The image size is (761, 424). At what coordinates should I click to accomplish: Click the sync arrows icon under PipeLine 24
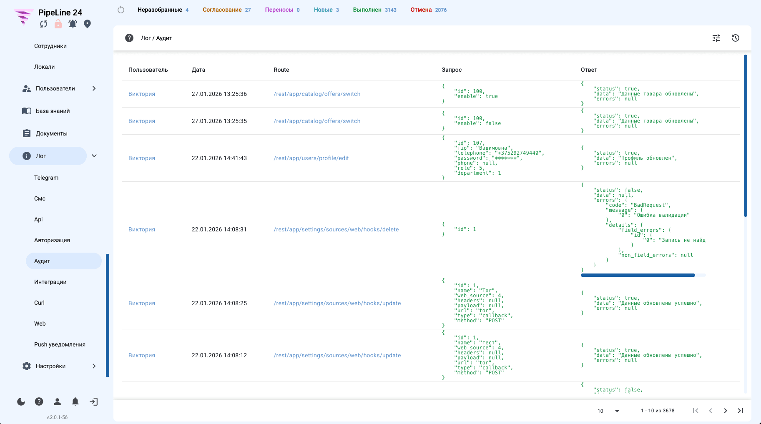(43, 24)
